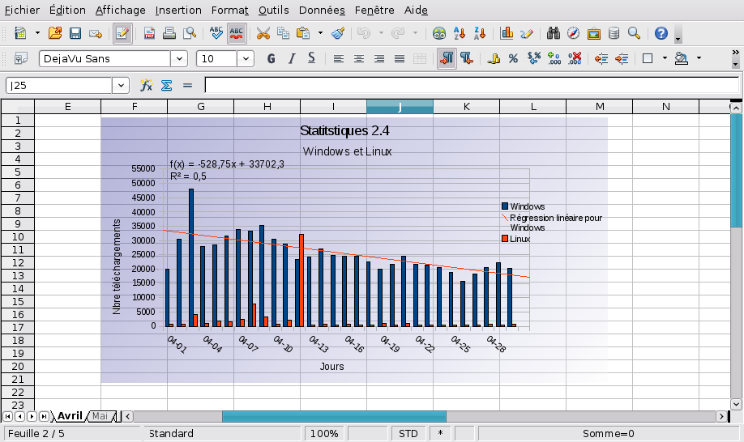
Task: Open a file with the Open folder icon
Action: (x=55, y=33)
